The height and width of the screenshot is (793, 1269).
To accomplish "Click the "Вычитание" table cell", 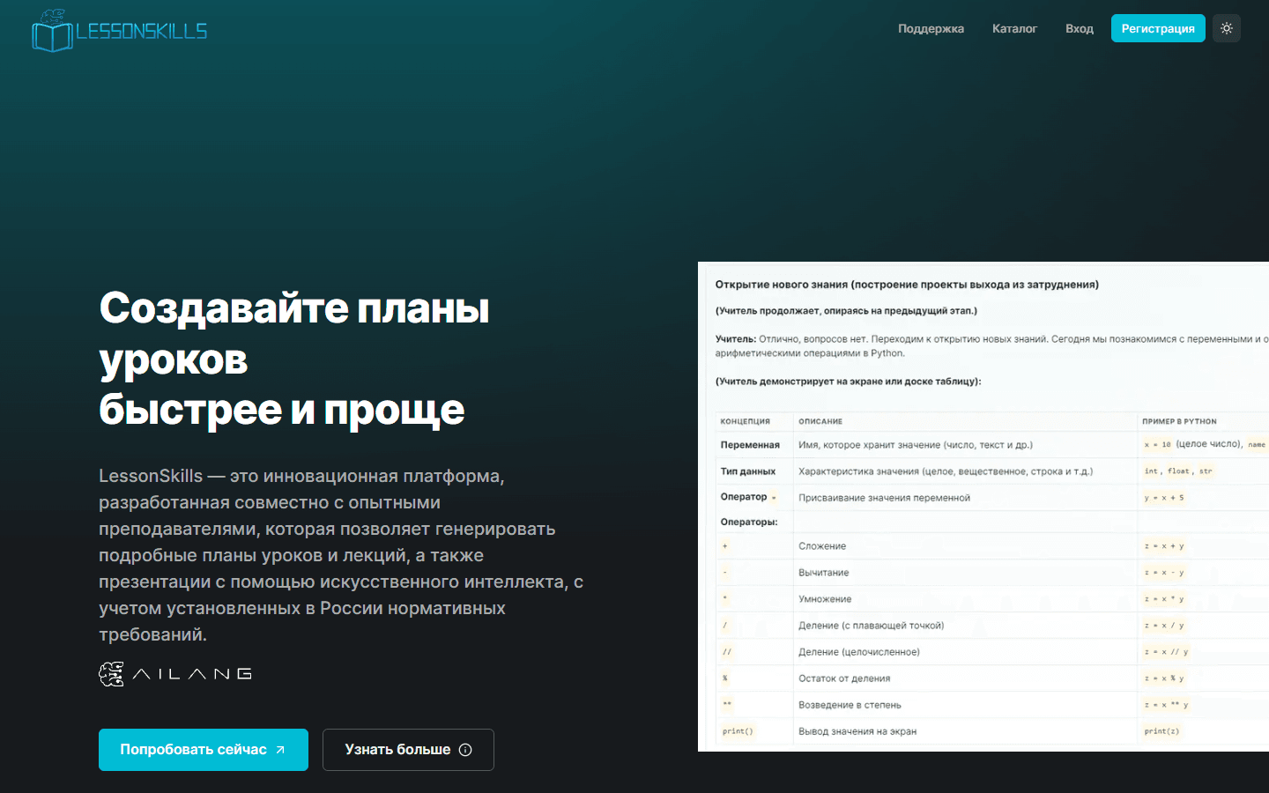I will pyautogui.click(x=824, y=573).
